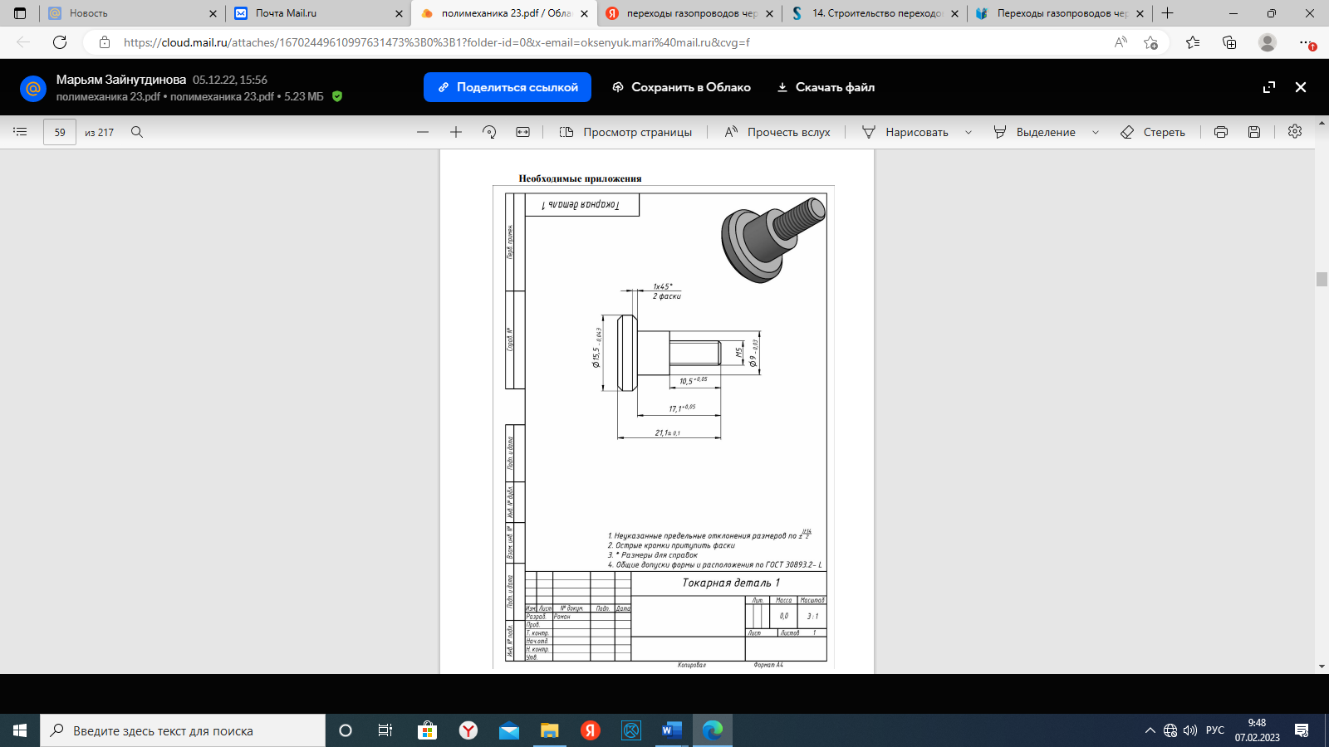Toggle fullscreen view of the attachment
1329x747 pixels.
pyautogui.click(x=1269, y=87)
